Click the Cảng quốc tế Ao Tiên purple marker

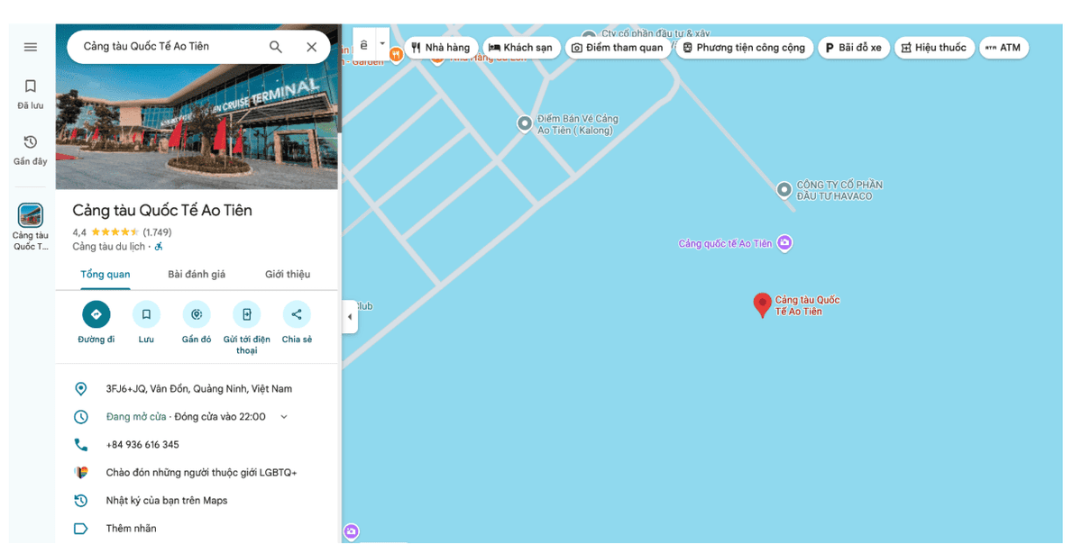[x=784, y=243]
